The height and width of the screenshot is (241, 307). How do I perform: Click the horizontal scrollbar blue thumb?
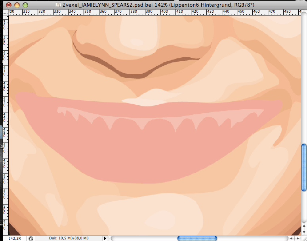pos(197,239)
